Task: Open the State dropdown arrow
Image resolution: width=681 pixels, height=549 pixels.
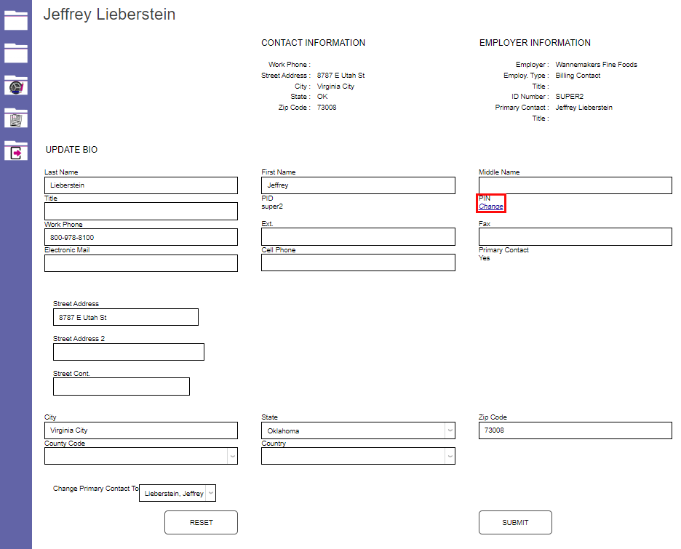Action: coord(450,430)
